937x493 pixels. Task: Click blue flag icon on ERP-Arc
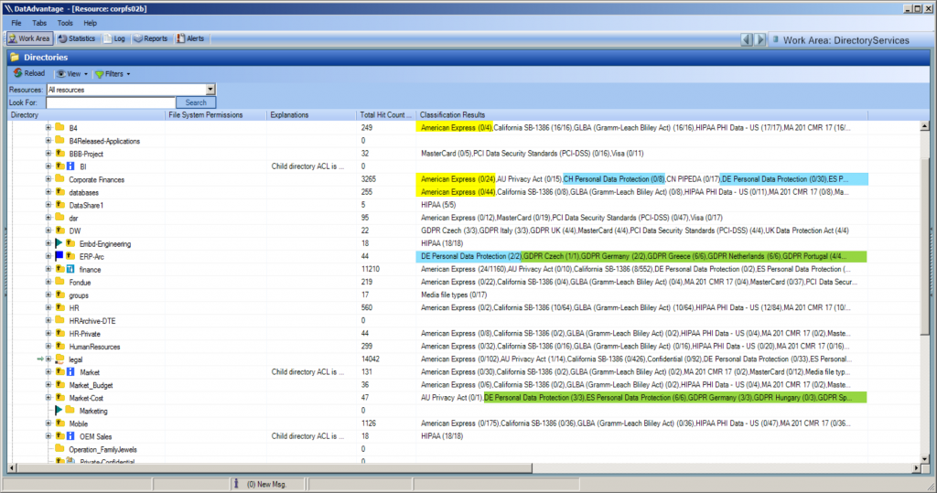tap(59, 256)
